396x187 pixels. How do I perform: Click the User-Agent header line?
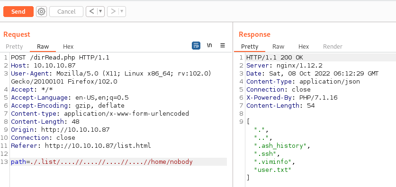pos(111,78)
